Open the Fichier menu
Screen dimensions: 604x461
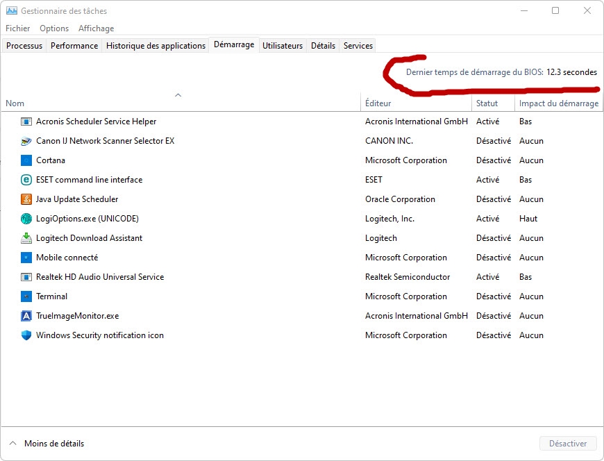18,28
